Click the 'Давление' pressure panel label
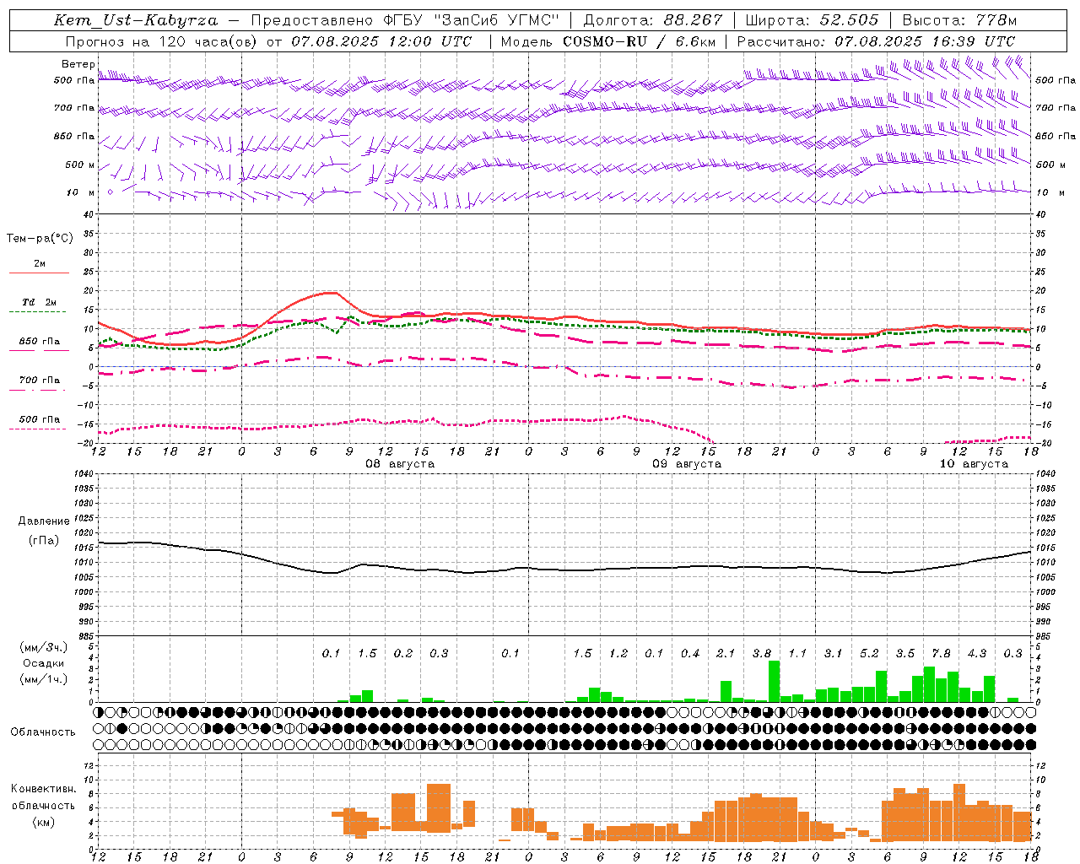 click(x=44, y=521)
